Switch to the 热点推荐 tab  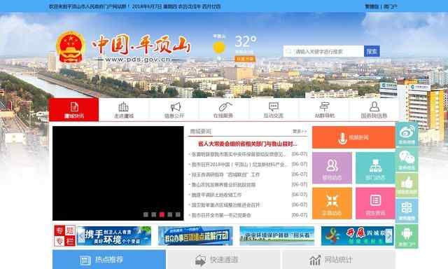(x=109, y=260)
